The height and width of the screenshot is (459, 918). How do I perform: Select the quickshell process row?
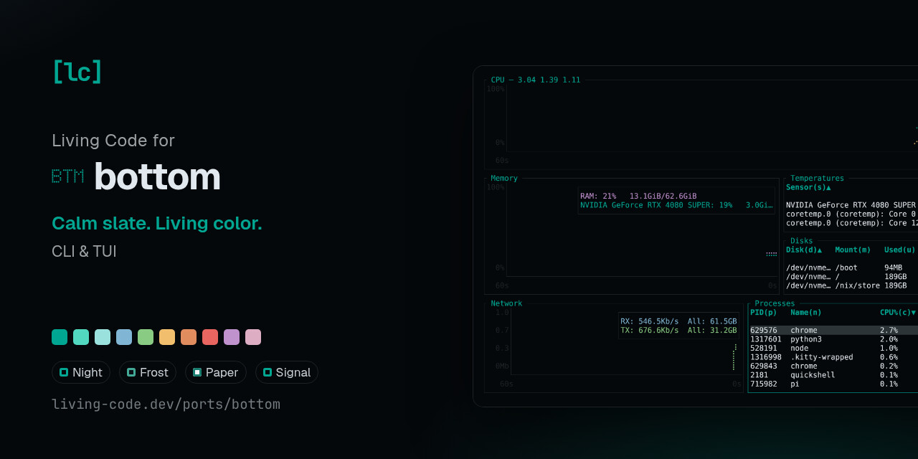point(833,375)
